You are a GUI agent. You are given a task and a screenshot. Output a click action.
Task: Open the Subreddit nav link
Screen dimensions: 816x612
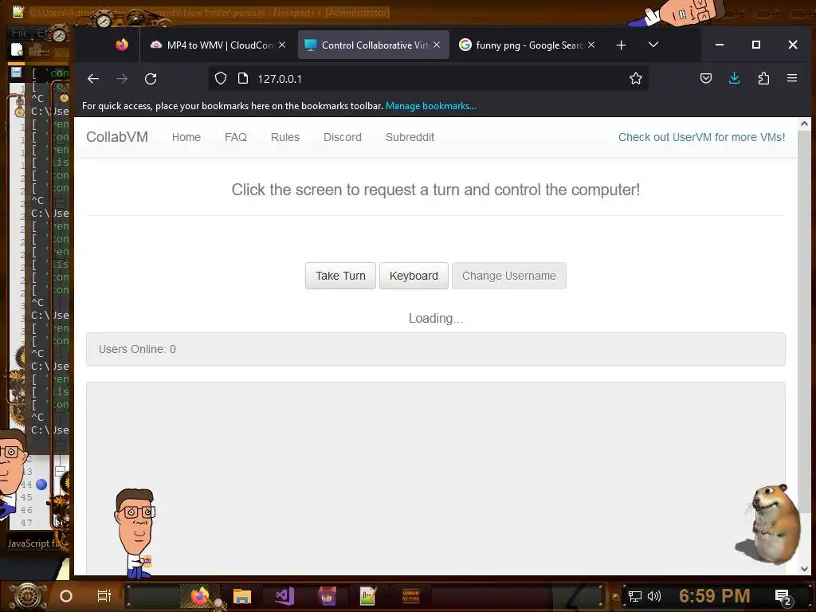point(410,137)
